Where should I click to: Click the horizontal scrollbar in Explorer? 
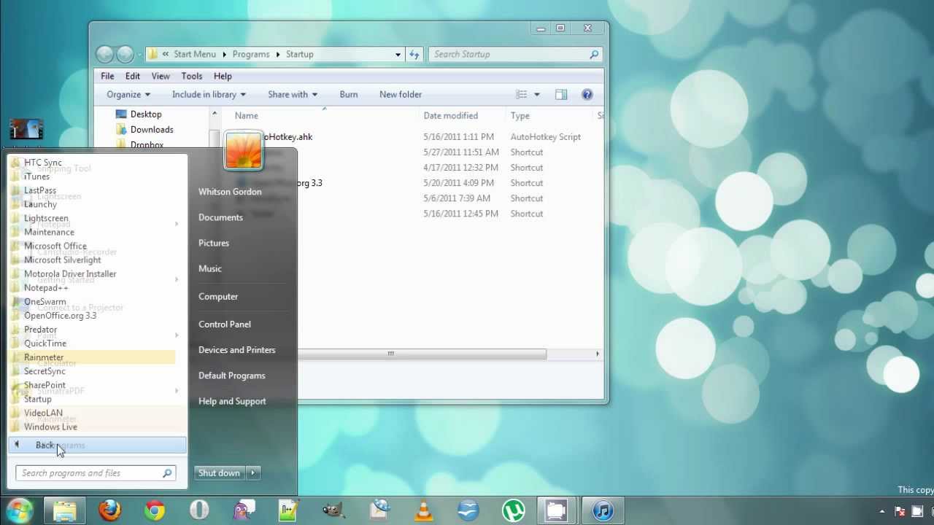coord(390,354)
